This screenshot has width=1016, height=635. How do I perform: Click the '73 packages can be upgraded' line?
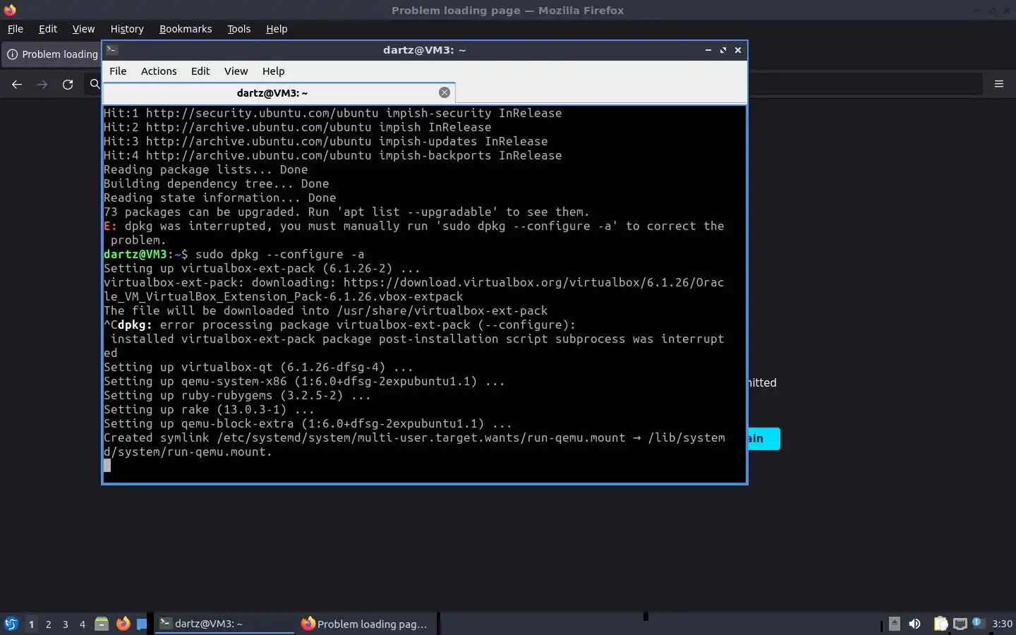pos(346,212)
